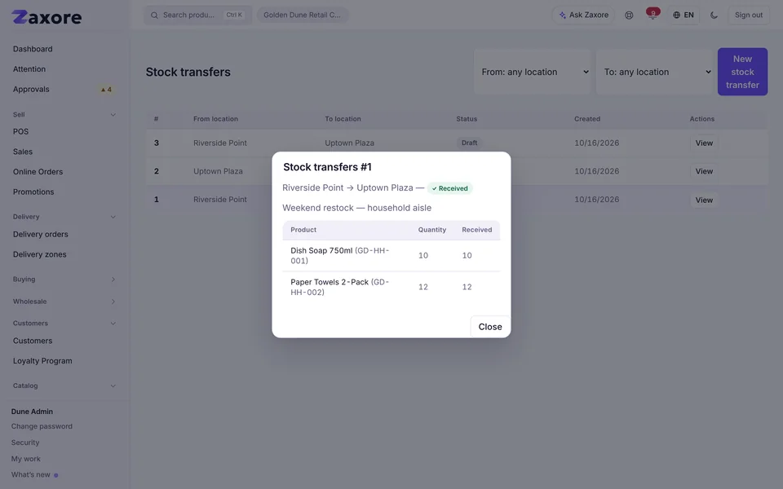The image size is (783, 489).
Task: Click the EN language button
Action: pos(683,15)
